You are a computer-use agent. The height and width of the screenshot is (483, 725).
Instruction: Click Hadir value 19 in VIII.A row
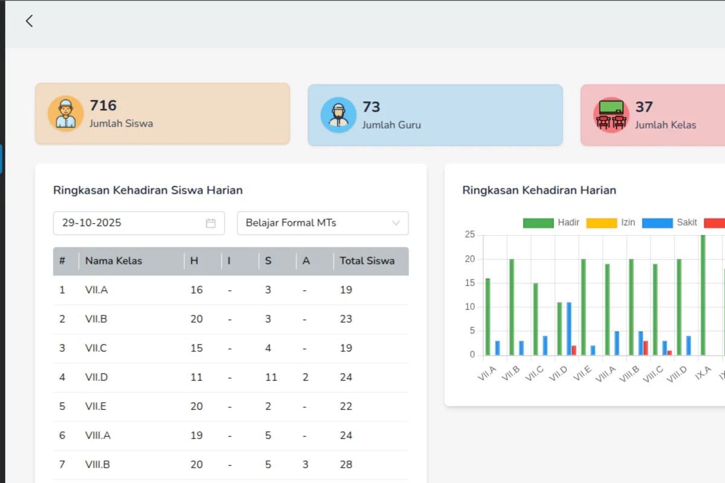click(x=196, y=435)
